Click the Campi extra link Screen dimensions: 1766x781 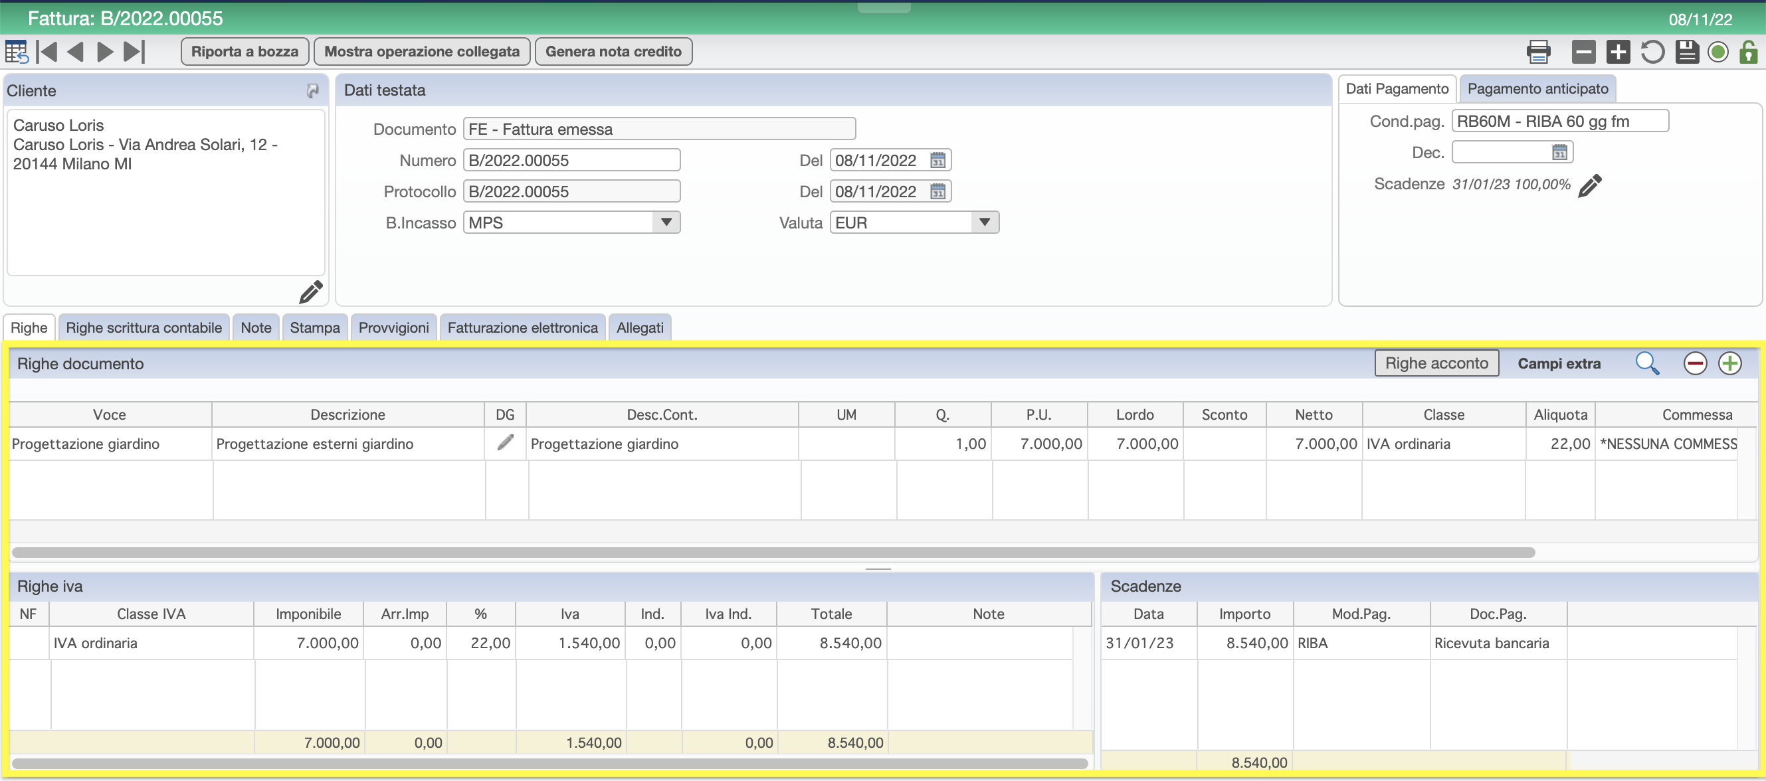[x=1559, y=364]
